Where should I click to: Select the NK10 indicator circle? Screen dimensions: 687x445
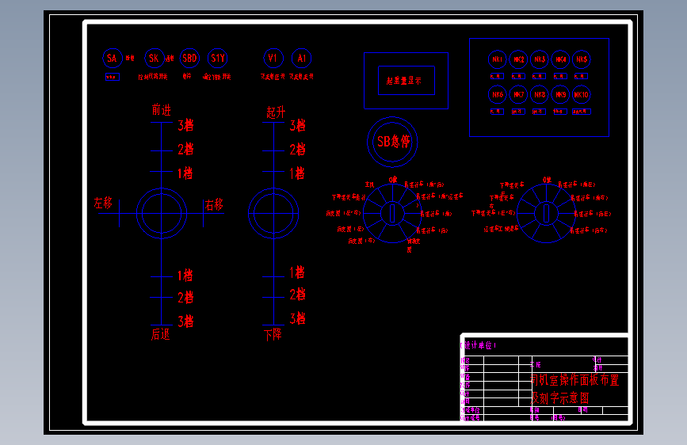click(582, 94)
